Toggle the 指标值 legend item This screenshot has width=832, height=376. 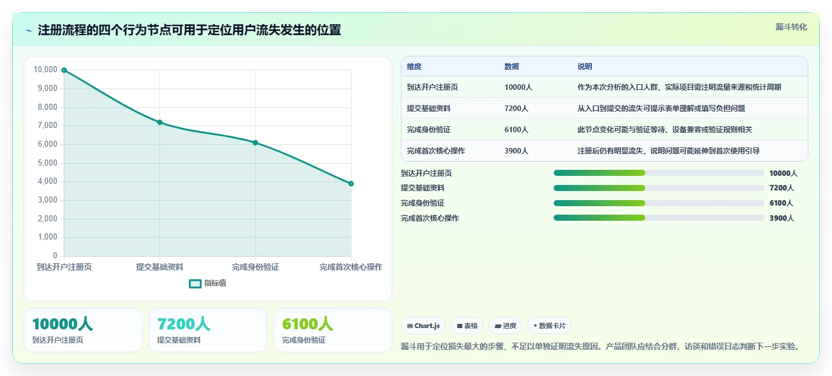pyautogui.click(x=208, y=283)
